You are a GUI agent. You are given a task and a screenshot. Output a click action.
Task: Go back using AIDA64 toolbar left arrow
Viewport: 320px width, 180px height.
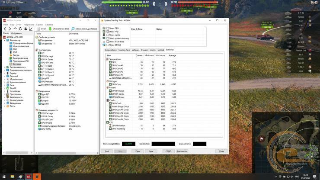pyautogui.click(x=5, y=29)
